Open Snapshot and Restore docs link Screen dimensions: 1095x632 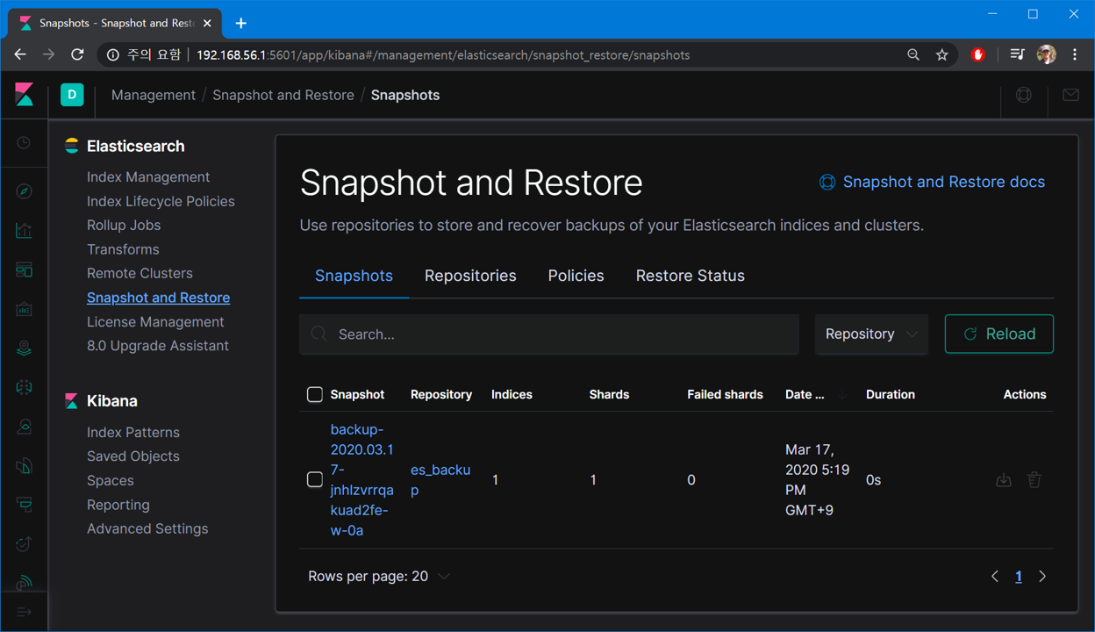tap(932, 182)
